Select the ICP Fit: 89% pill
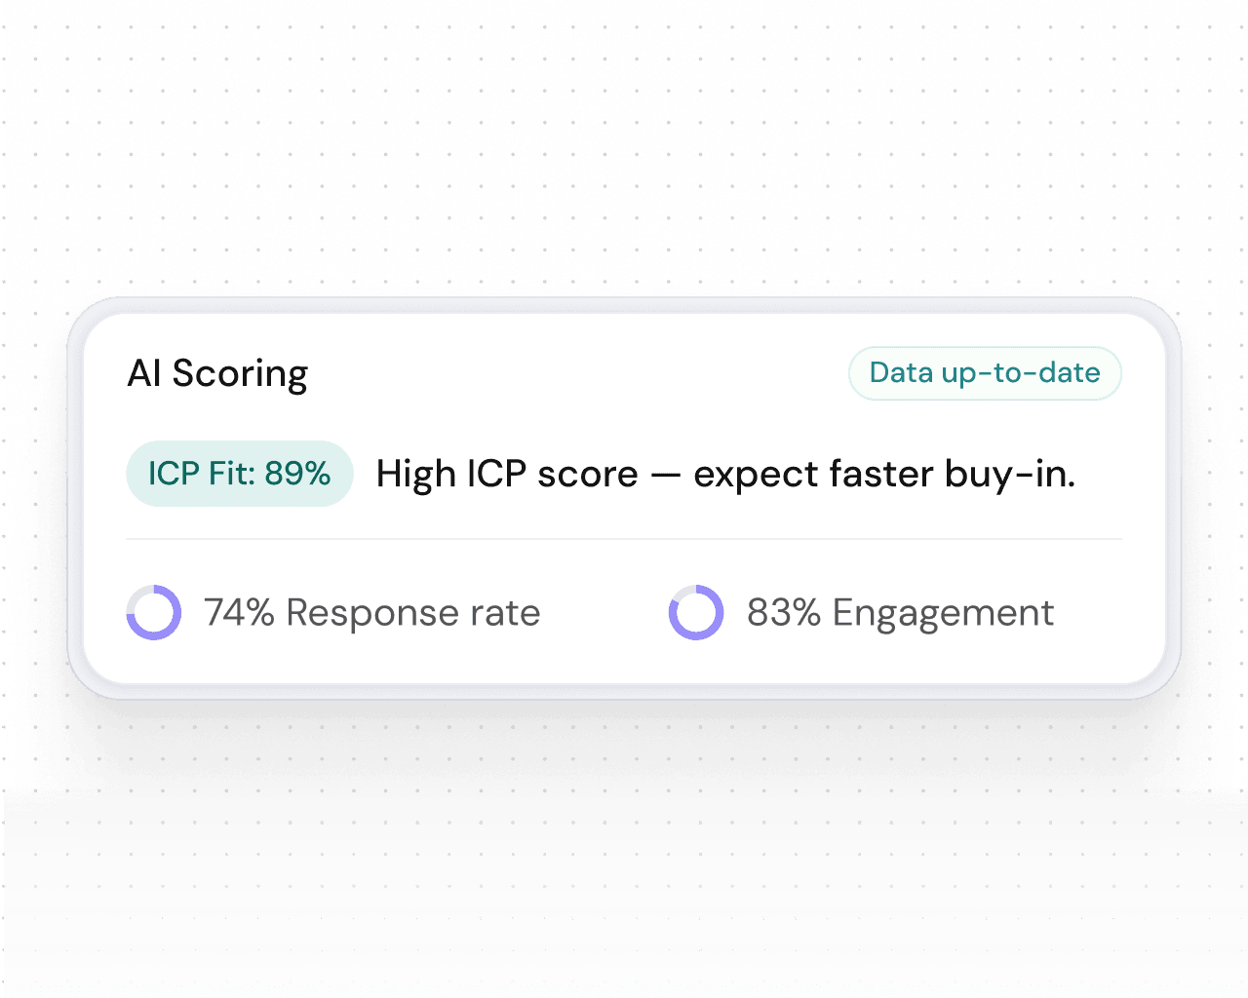 [239, 474]
